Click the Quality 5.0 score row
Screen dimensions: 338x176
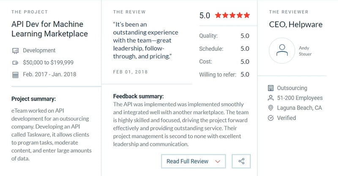tap(224, 36)
